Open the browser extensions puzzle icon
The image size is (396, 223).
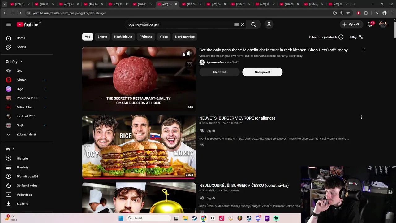click(366, 13)
